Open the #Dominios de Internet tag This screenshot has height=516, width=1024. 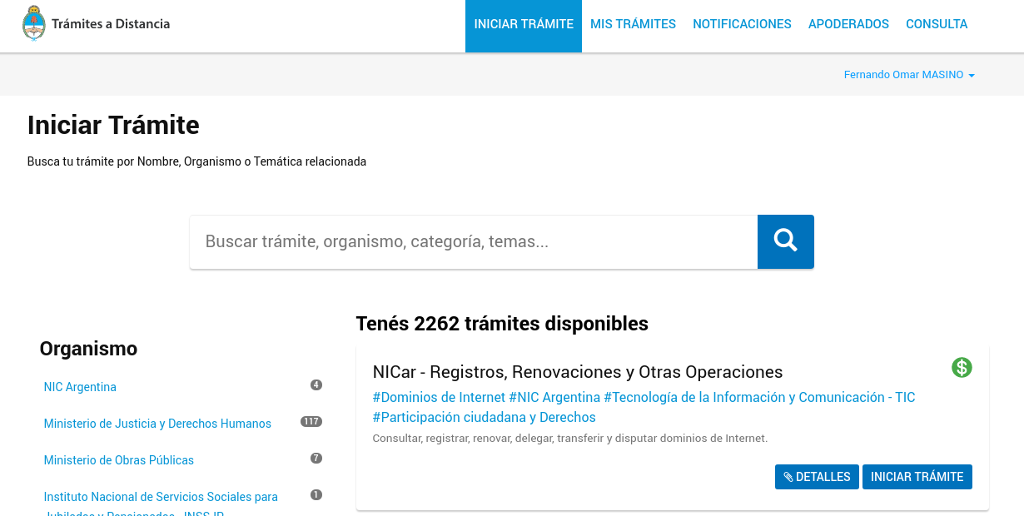(437, 397)
